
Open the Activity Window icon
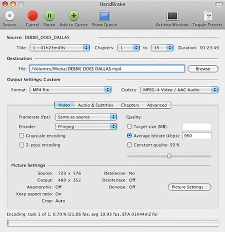[x=172, y=16]
